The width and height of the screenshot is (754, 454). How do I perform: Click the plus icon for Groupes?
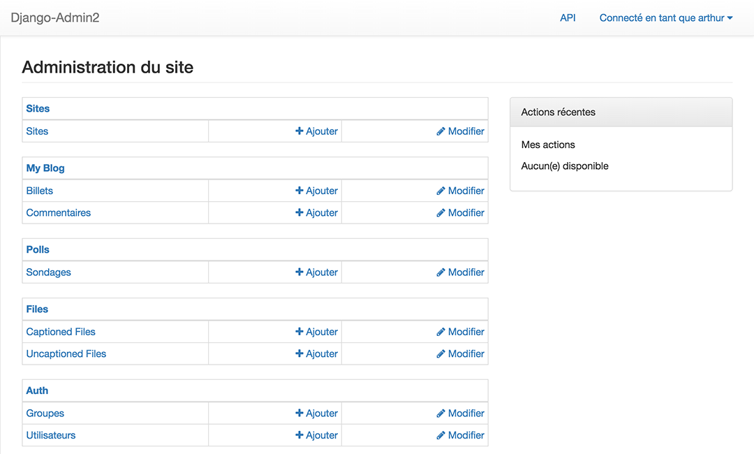[x=300, y=413]
